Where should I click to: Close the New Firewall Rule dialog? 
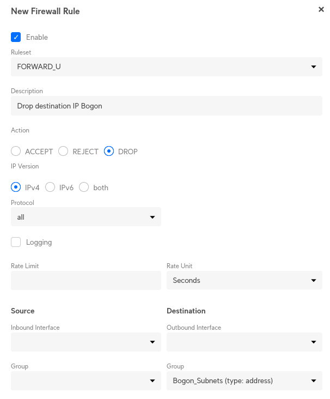[x=321, y=9]
